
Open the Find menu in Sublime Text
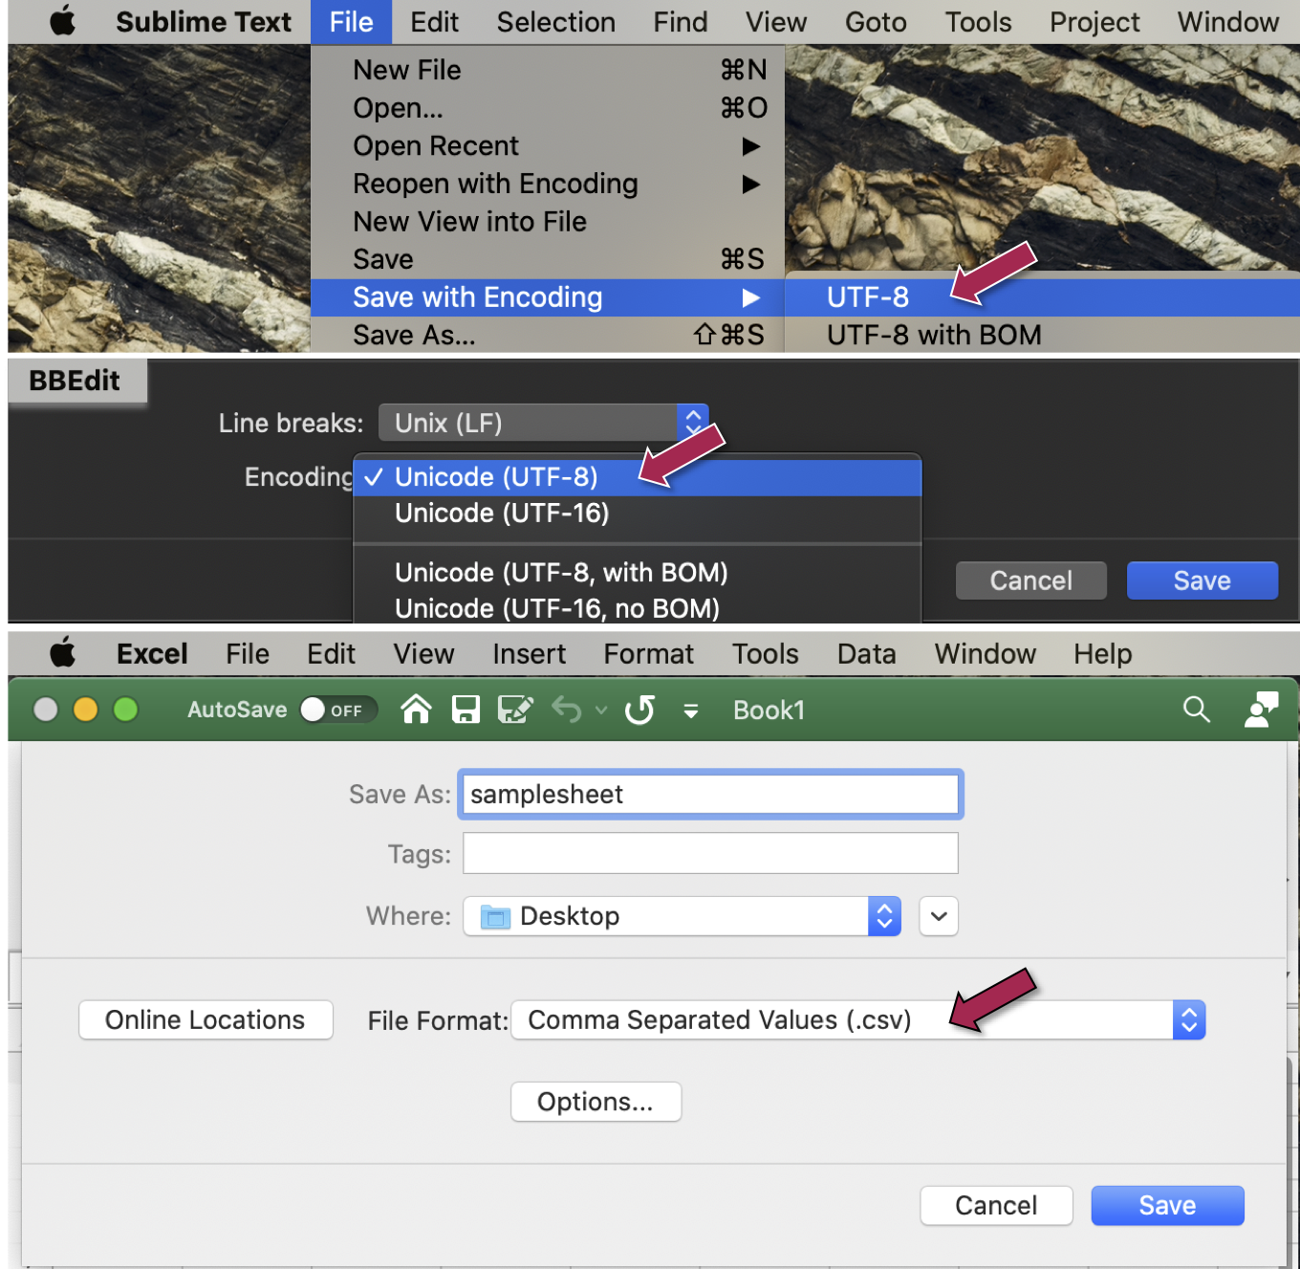681,22
